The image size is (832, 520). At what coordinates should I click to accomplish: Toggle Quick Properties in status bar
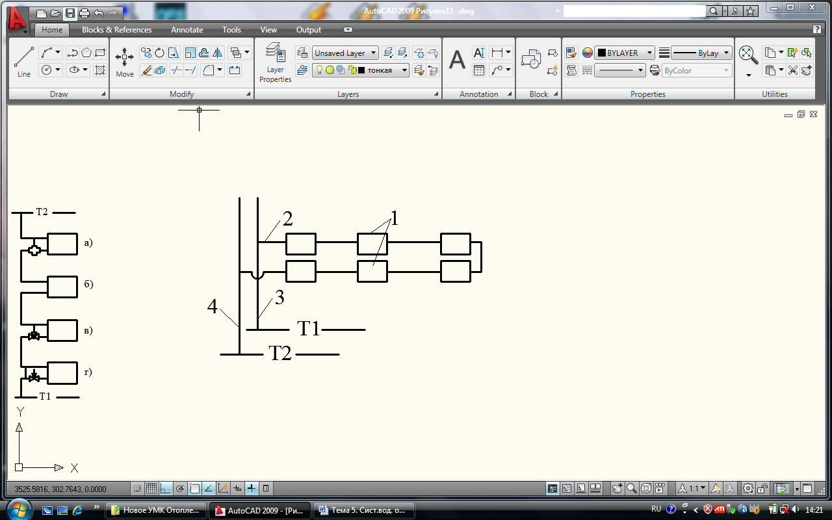click(x=265, y=488)
